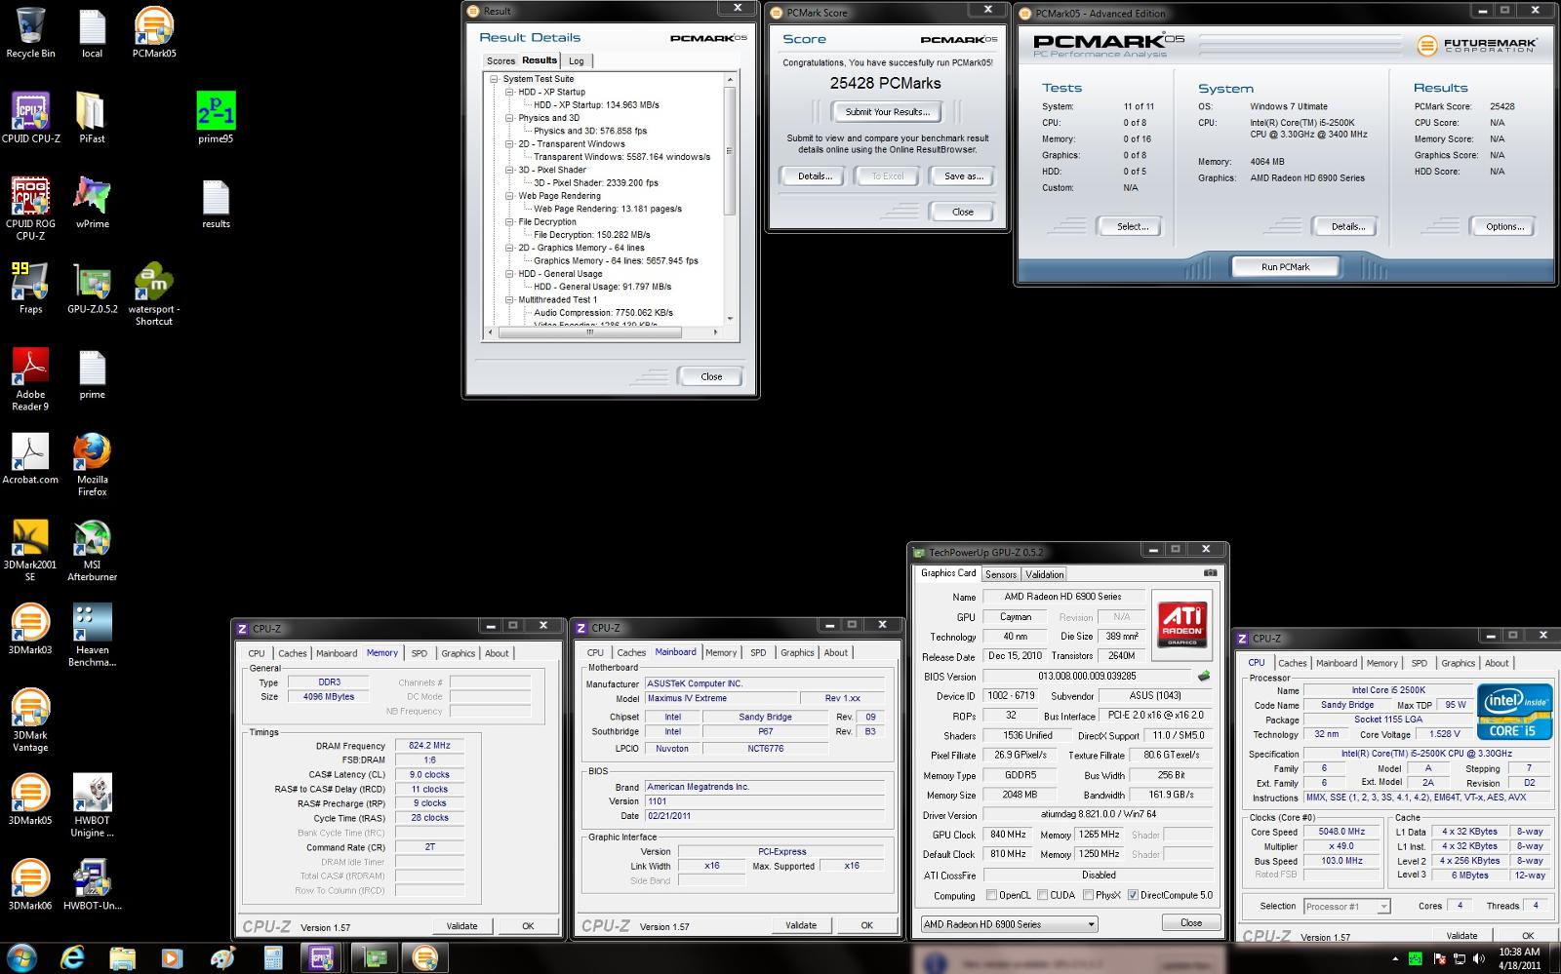
Task: Click the Save as button in PCMark Score
Action: coord(963,176)
